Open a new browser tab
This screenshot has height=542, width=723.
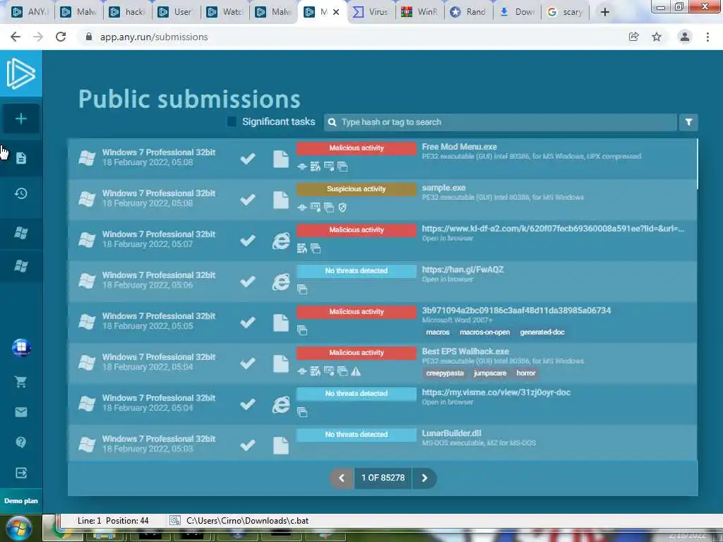[x=605, y=12]
